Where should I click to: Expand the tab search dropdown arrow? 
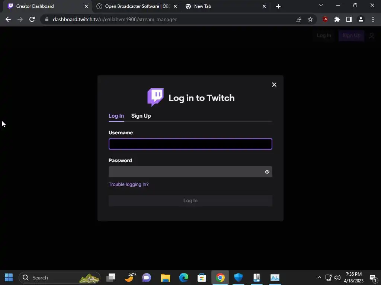coord(321,5)
